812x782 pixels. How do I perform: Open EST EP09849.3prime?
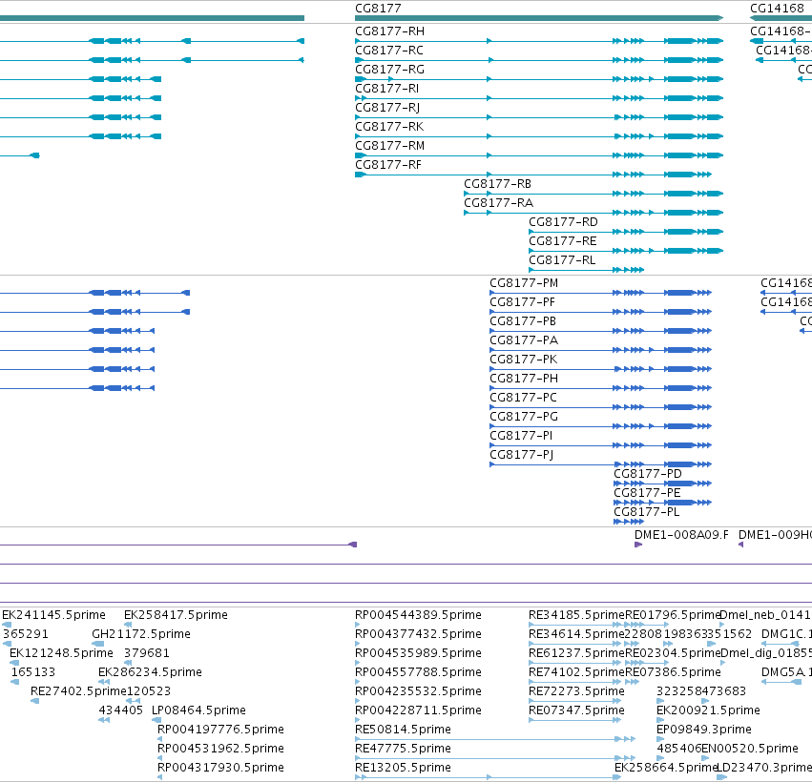704,730
